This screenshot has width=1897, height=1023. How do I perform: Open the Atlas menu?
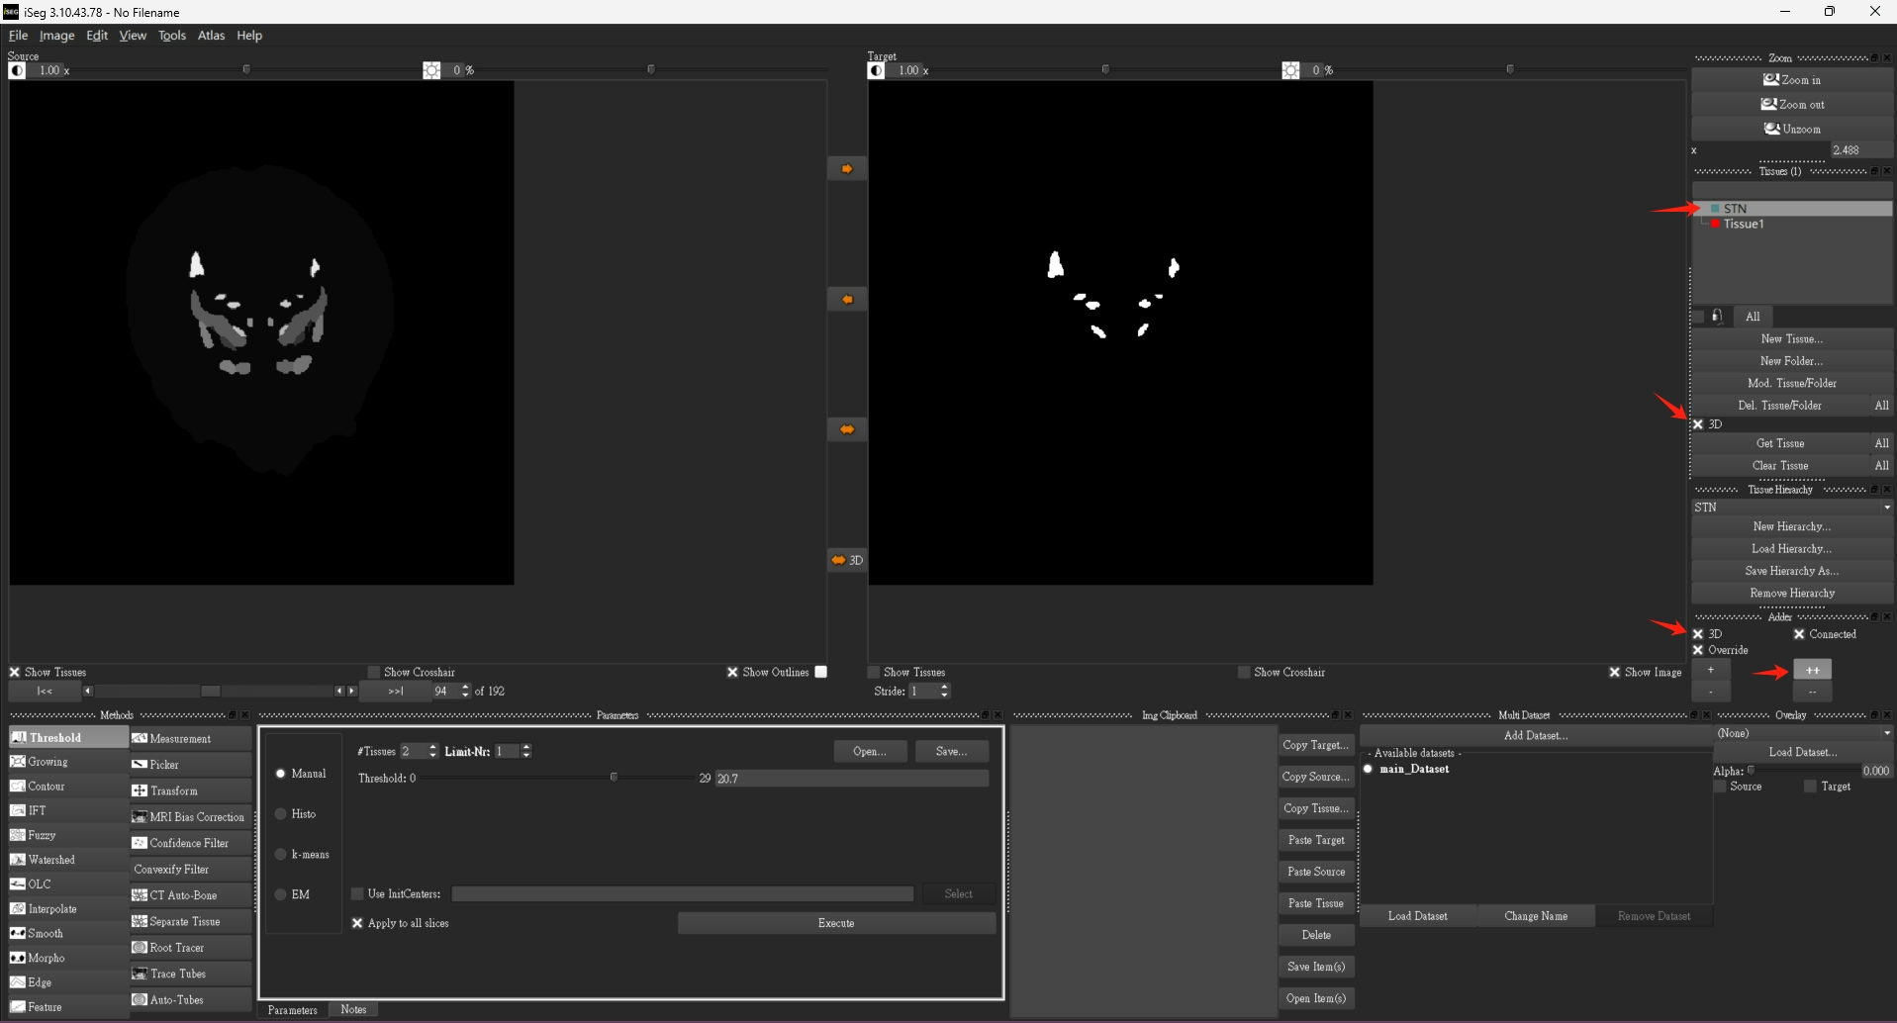tap(211, 36)
